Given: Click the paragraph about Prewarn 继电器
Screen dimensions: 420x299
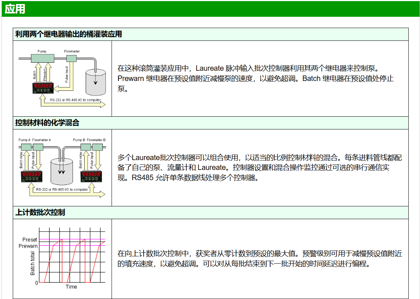Looking at the screenshot, I should tap(256, 78).
